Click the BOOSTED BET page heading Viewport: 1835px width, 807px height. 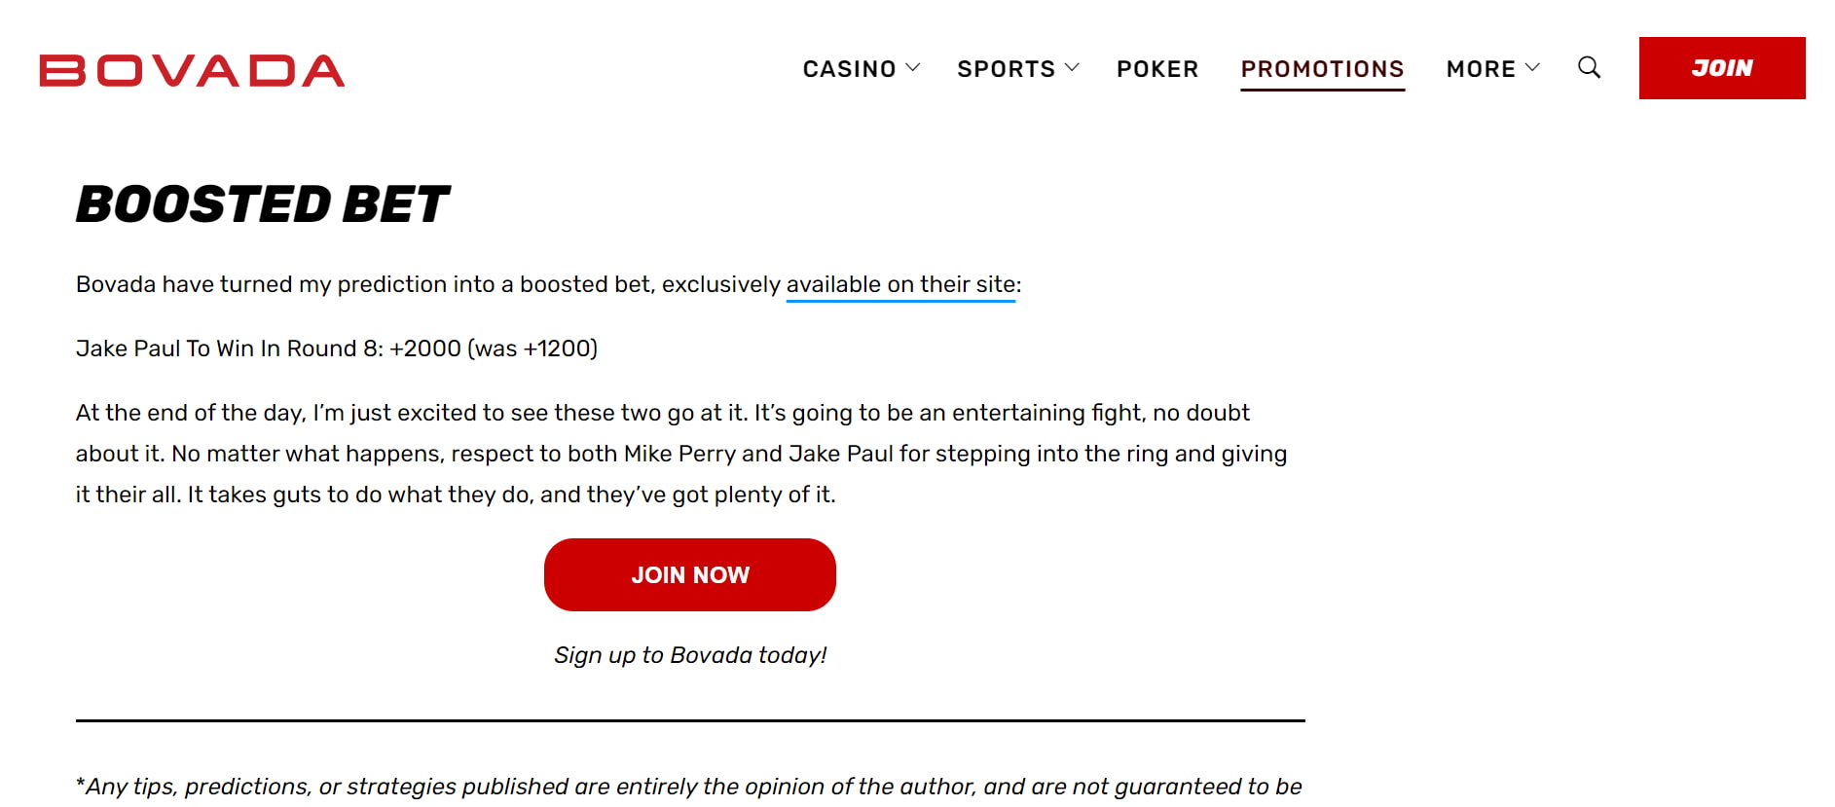pos(263,203)
